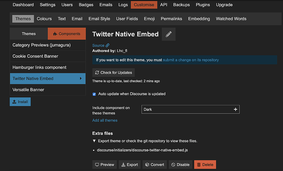Click the Export button

pos(130,165)
